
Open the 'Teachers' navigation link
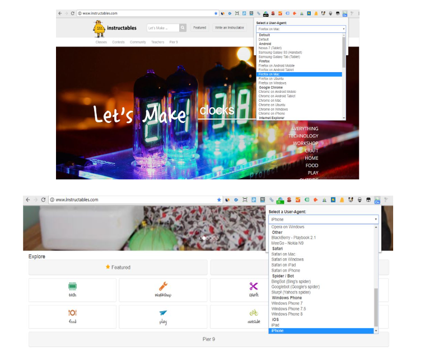[x=157, y=42]
